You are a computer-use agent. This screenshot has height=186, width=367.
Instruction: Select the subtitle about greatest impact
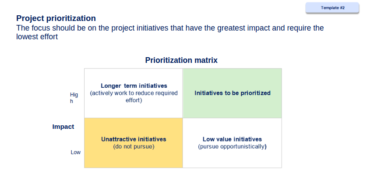[x=170, y=32]
